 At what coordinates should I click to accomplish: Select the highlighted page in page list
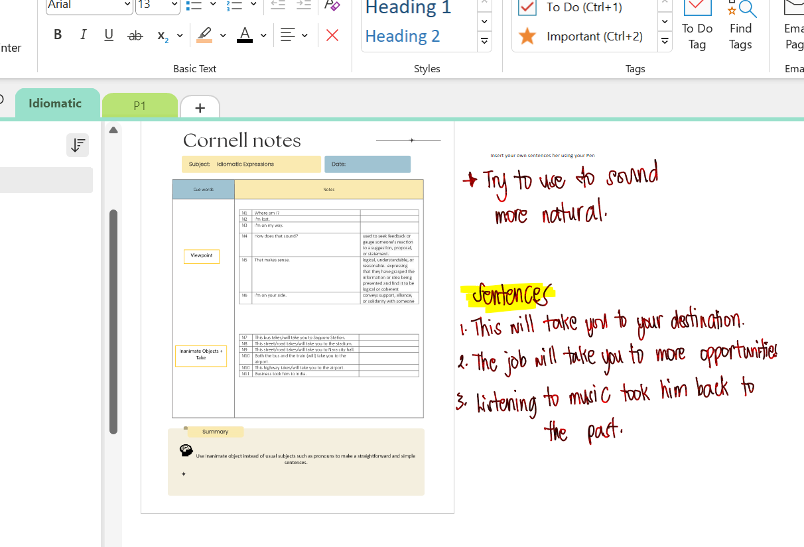point(46,180)
